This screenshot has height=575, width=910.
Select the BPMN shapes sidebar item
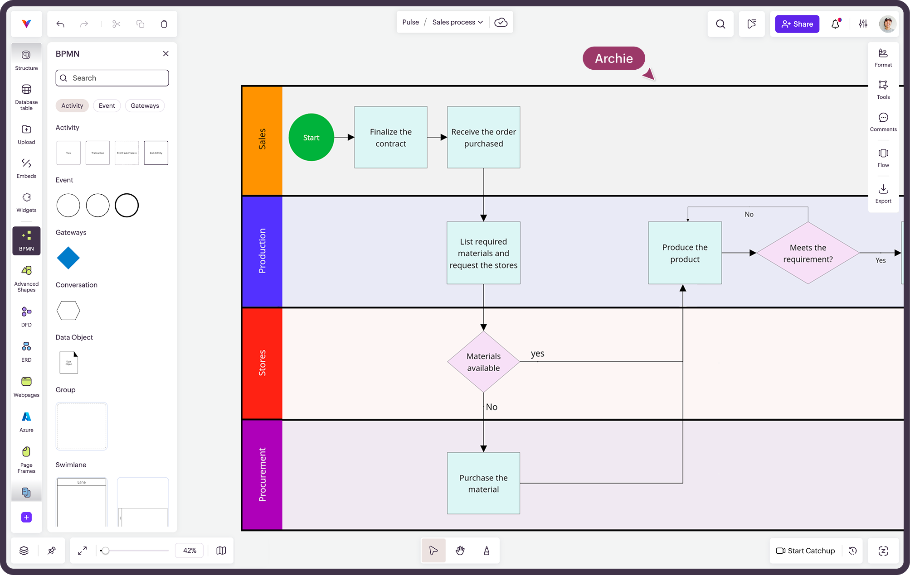point(26,241)
